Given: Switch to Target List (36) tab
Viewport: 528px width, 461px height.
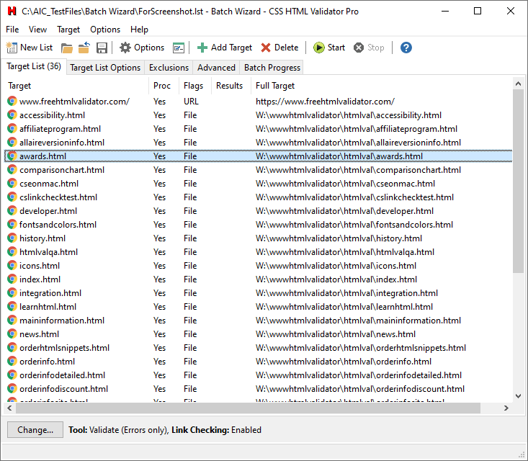Looking at the screenshot, I should [x=34, y=66].
